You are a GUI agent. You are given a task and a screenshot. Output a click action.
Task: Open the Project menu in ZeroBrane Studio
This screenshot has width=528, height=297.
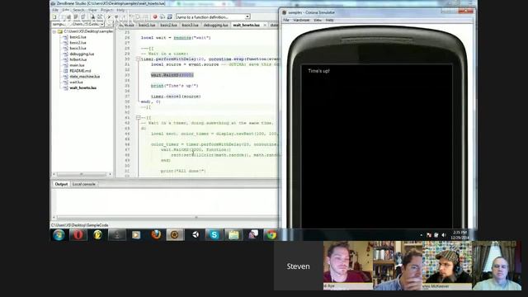tap(106, 10)
